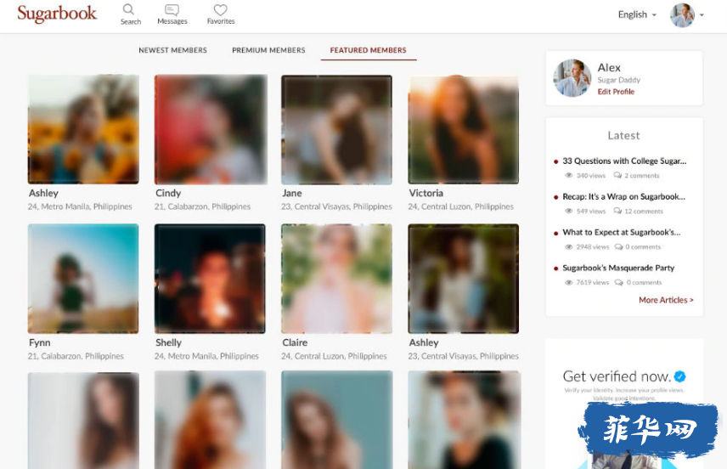The width and height of the screenshot is (727, 469).
Task: Open Claire's profile photo
Action: point(336,279)
